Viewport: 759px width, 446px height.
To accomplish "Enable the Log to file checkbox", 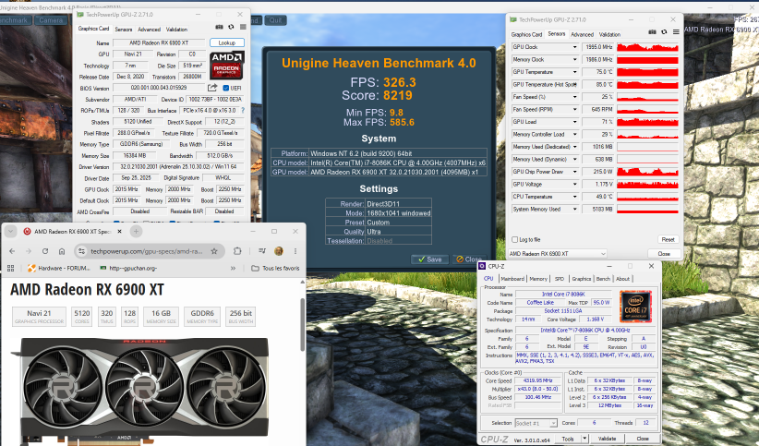I will [514, 239].
